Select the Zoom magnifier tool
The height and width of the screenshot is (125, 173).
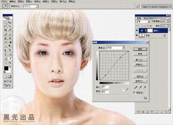coord(10,62)
